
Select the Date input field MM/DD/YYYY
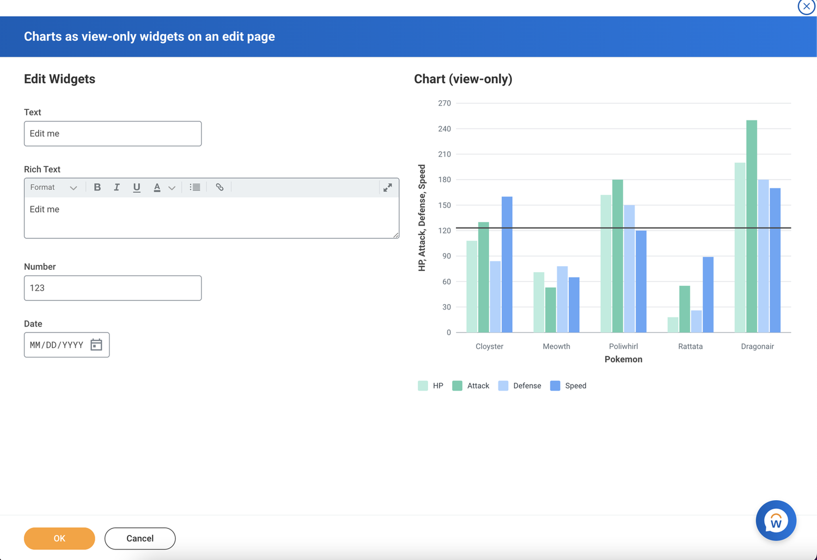(x=56, y=344)
